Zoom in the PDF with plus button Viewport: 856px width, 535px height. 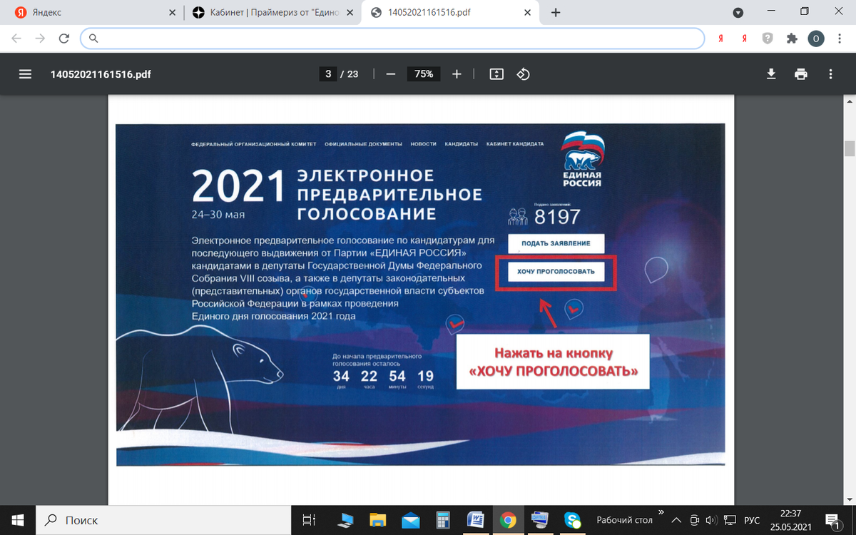457,74
